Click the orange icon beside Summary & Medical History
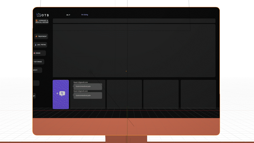 click(37, 21)
